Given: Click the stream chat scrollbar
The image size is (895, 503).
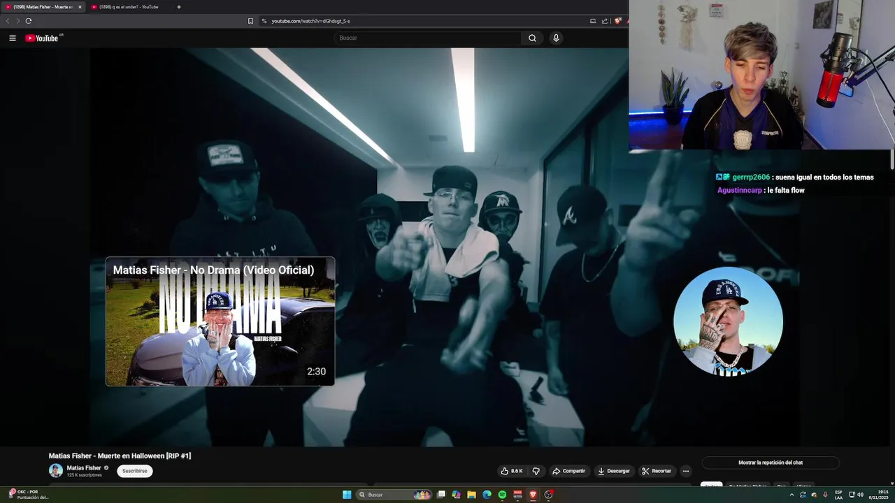Looking at the screenshot, I should [x=892, y=160].
